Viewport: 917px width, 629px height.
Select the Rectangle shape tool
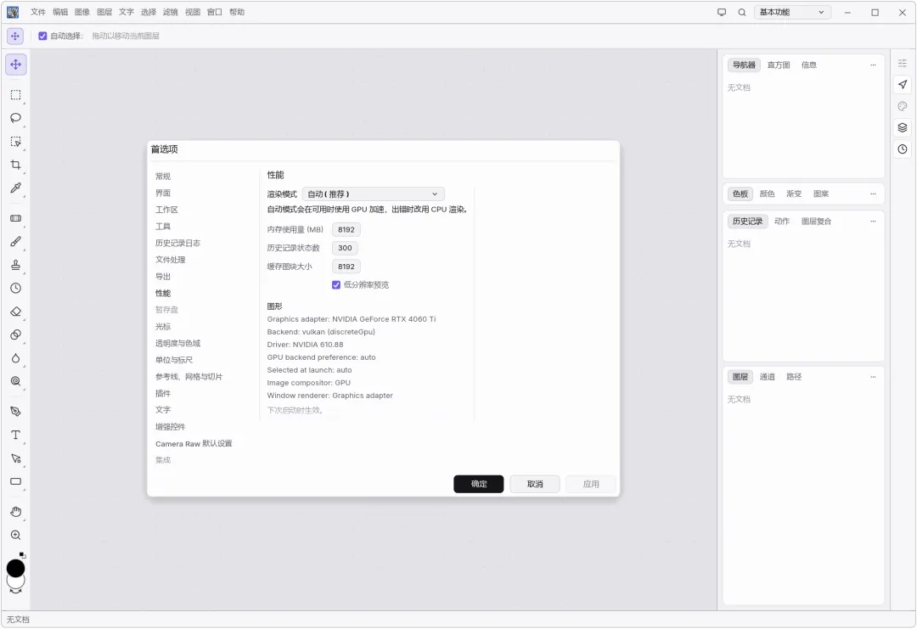pos(16,481)
